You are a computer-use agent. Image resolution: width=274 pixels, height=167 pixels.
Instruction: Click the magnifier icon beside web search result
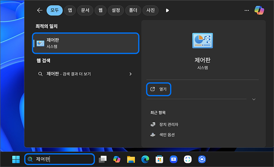40,74
